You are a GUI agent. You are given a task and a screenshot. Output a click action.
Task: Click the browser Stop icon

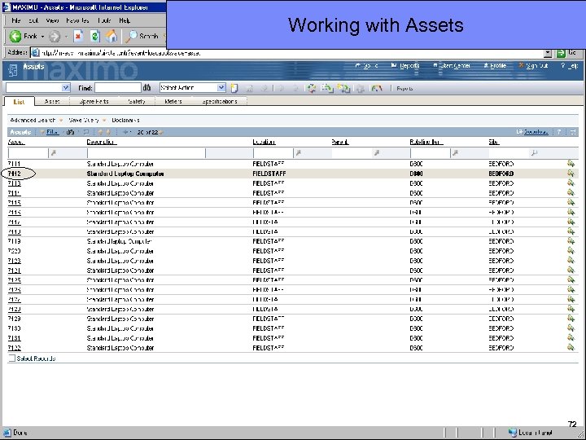pyautogui.click(x=78, y=37)
